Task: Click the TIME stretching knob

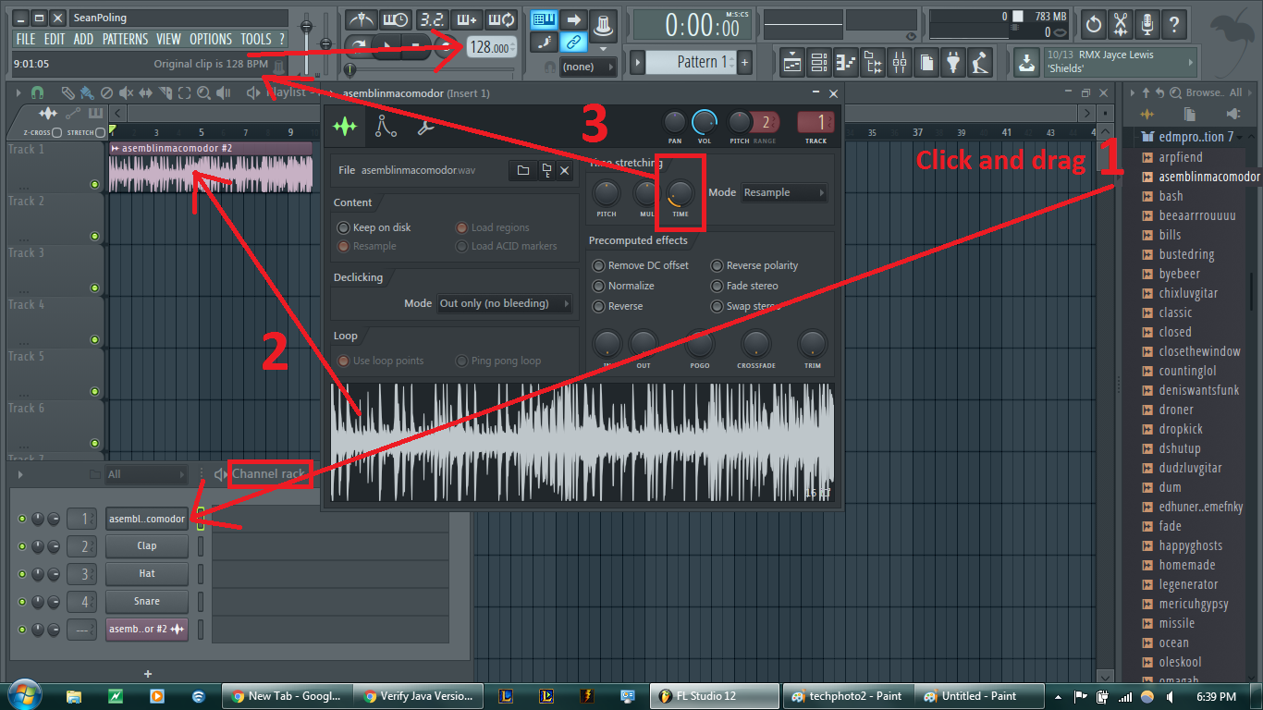Action: pos(680,192)
